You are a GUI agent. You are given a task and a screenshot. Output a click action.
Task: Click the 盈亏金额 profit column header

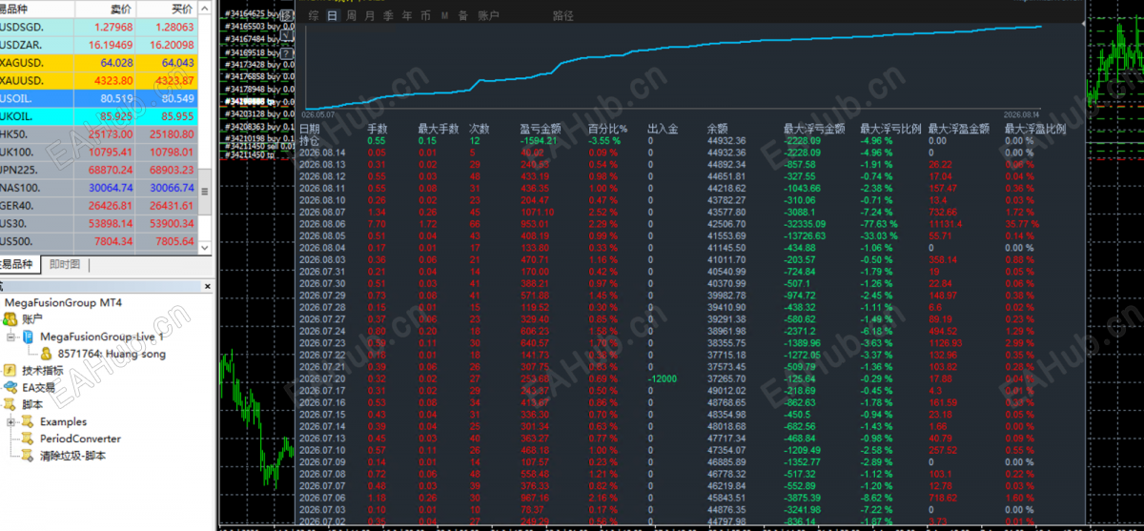coord(541,129)
